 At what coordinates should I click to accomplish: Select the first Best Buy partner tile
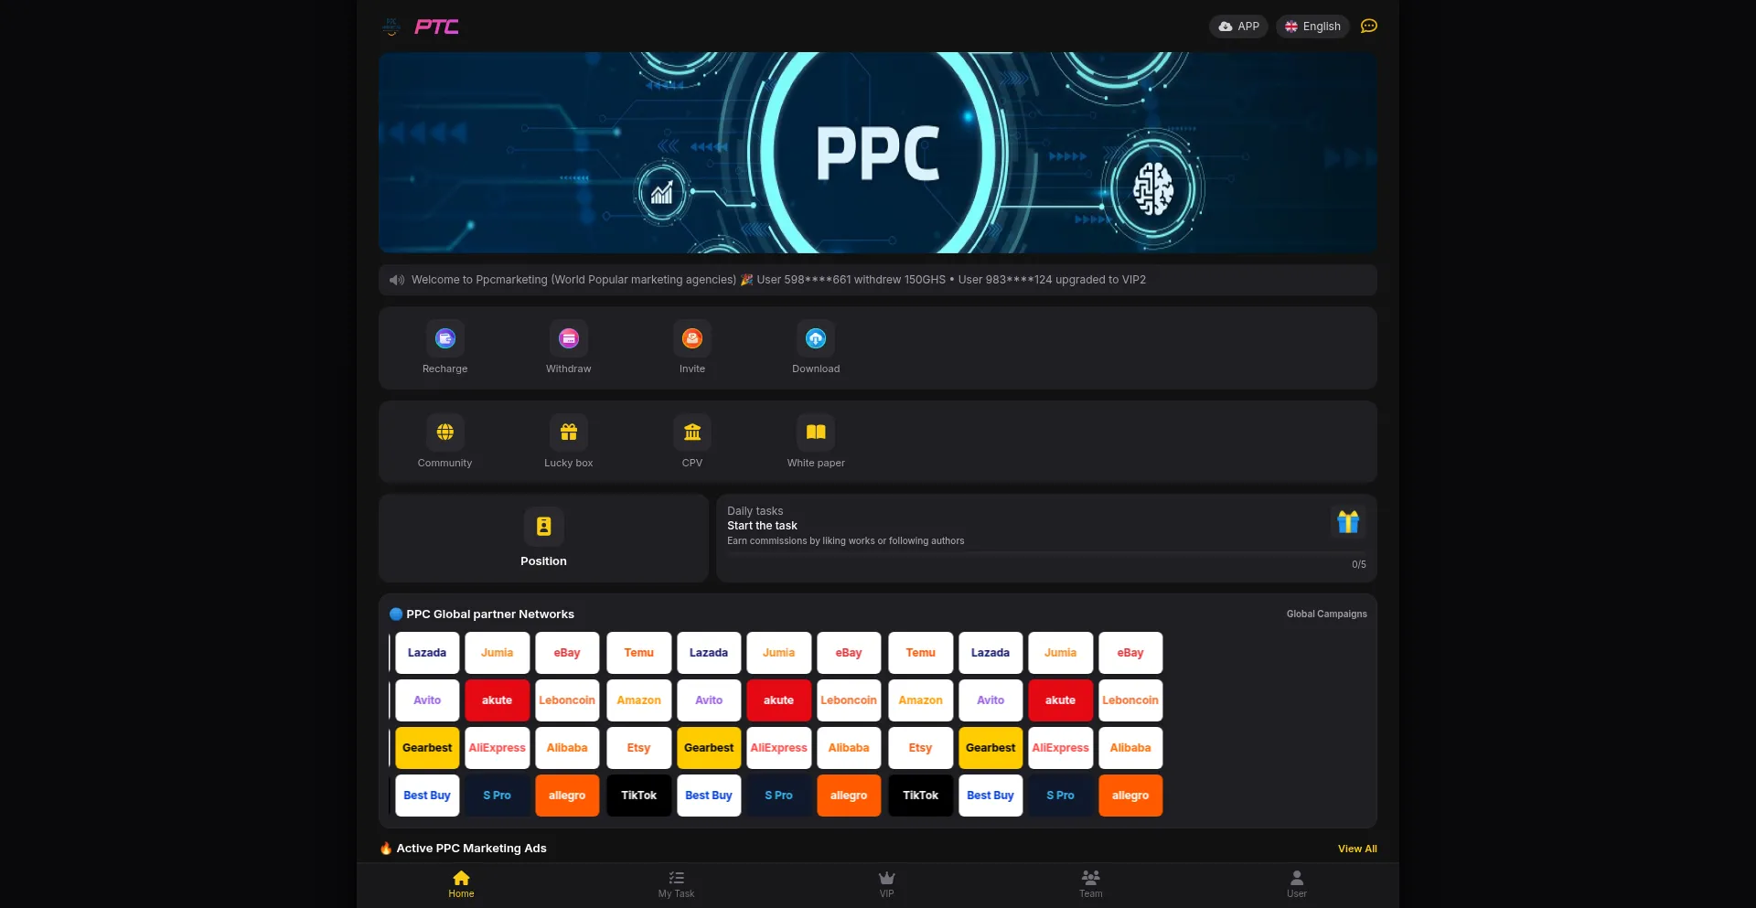click(427, 796)
